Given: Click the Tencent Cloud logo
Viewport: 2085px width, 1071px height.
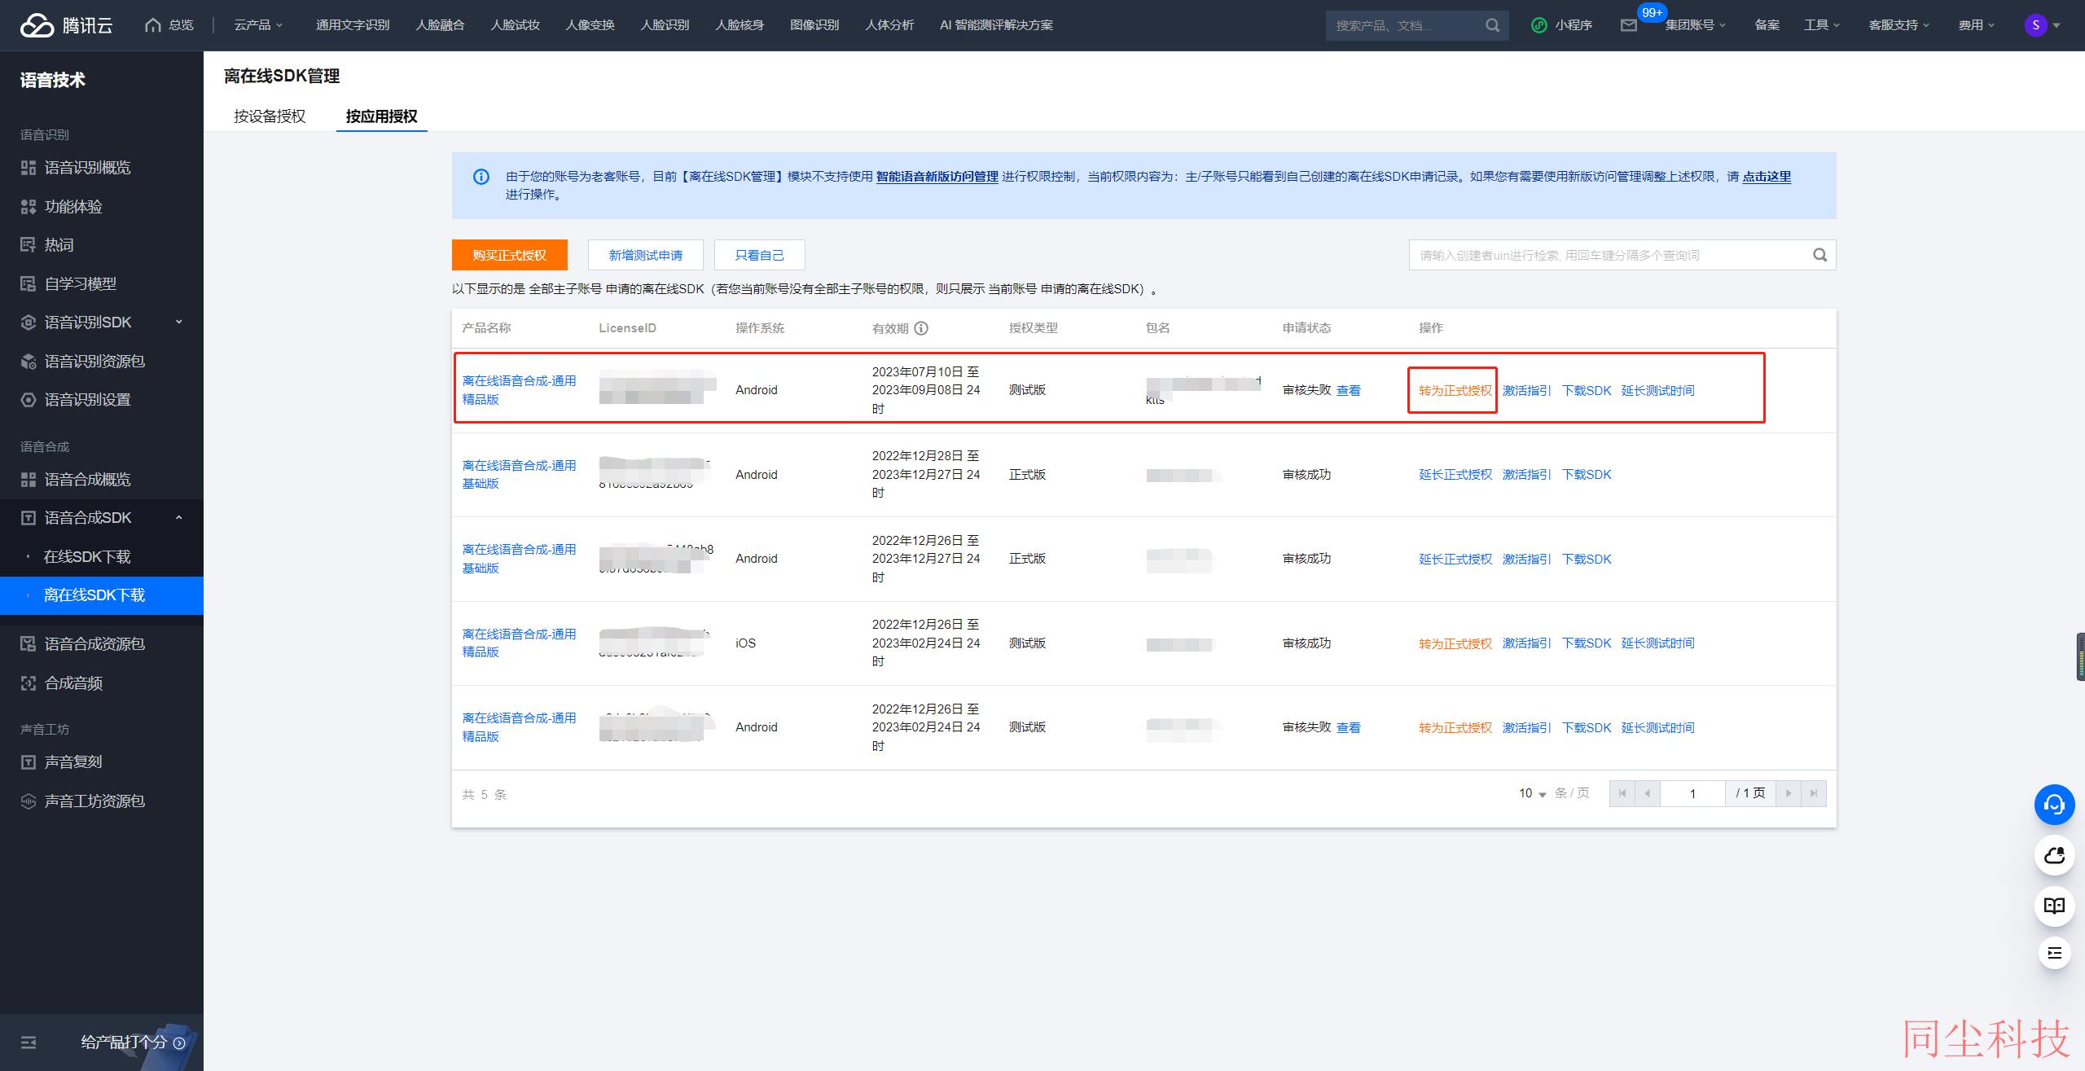Looking at the screenshot, I should click(x=66, y=25).
